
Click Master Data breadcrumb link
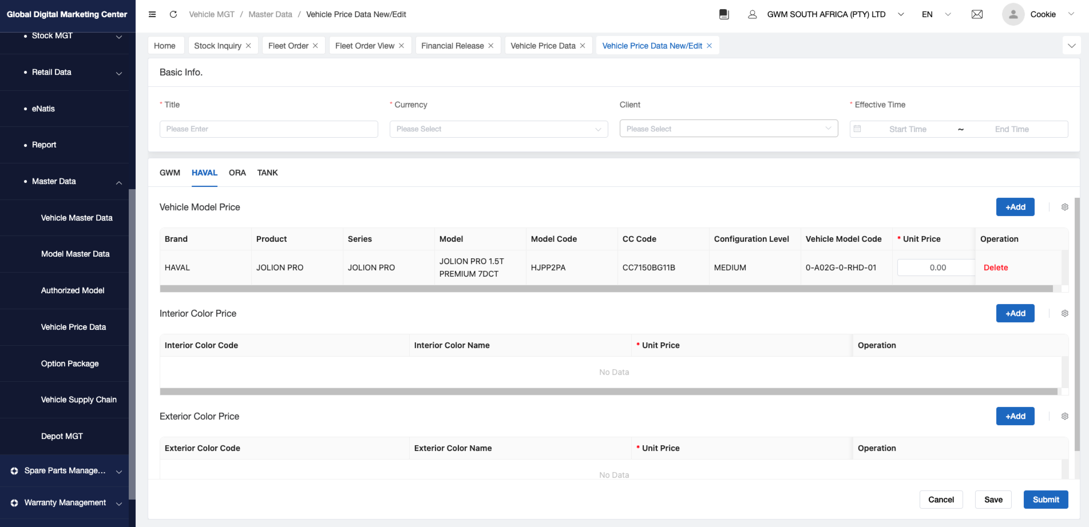coord(270,14)
